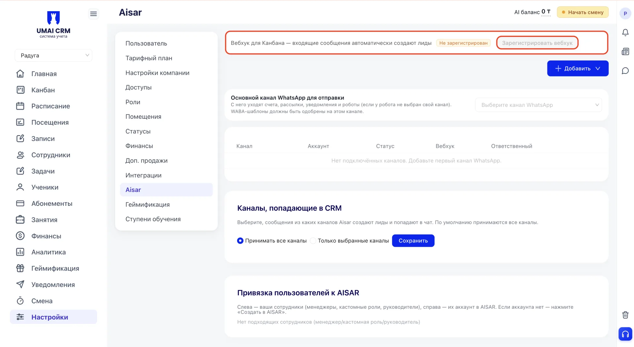Click the Статус column header
This screenshot has height=347, width=634.
click(385, 146)
